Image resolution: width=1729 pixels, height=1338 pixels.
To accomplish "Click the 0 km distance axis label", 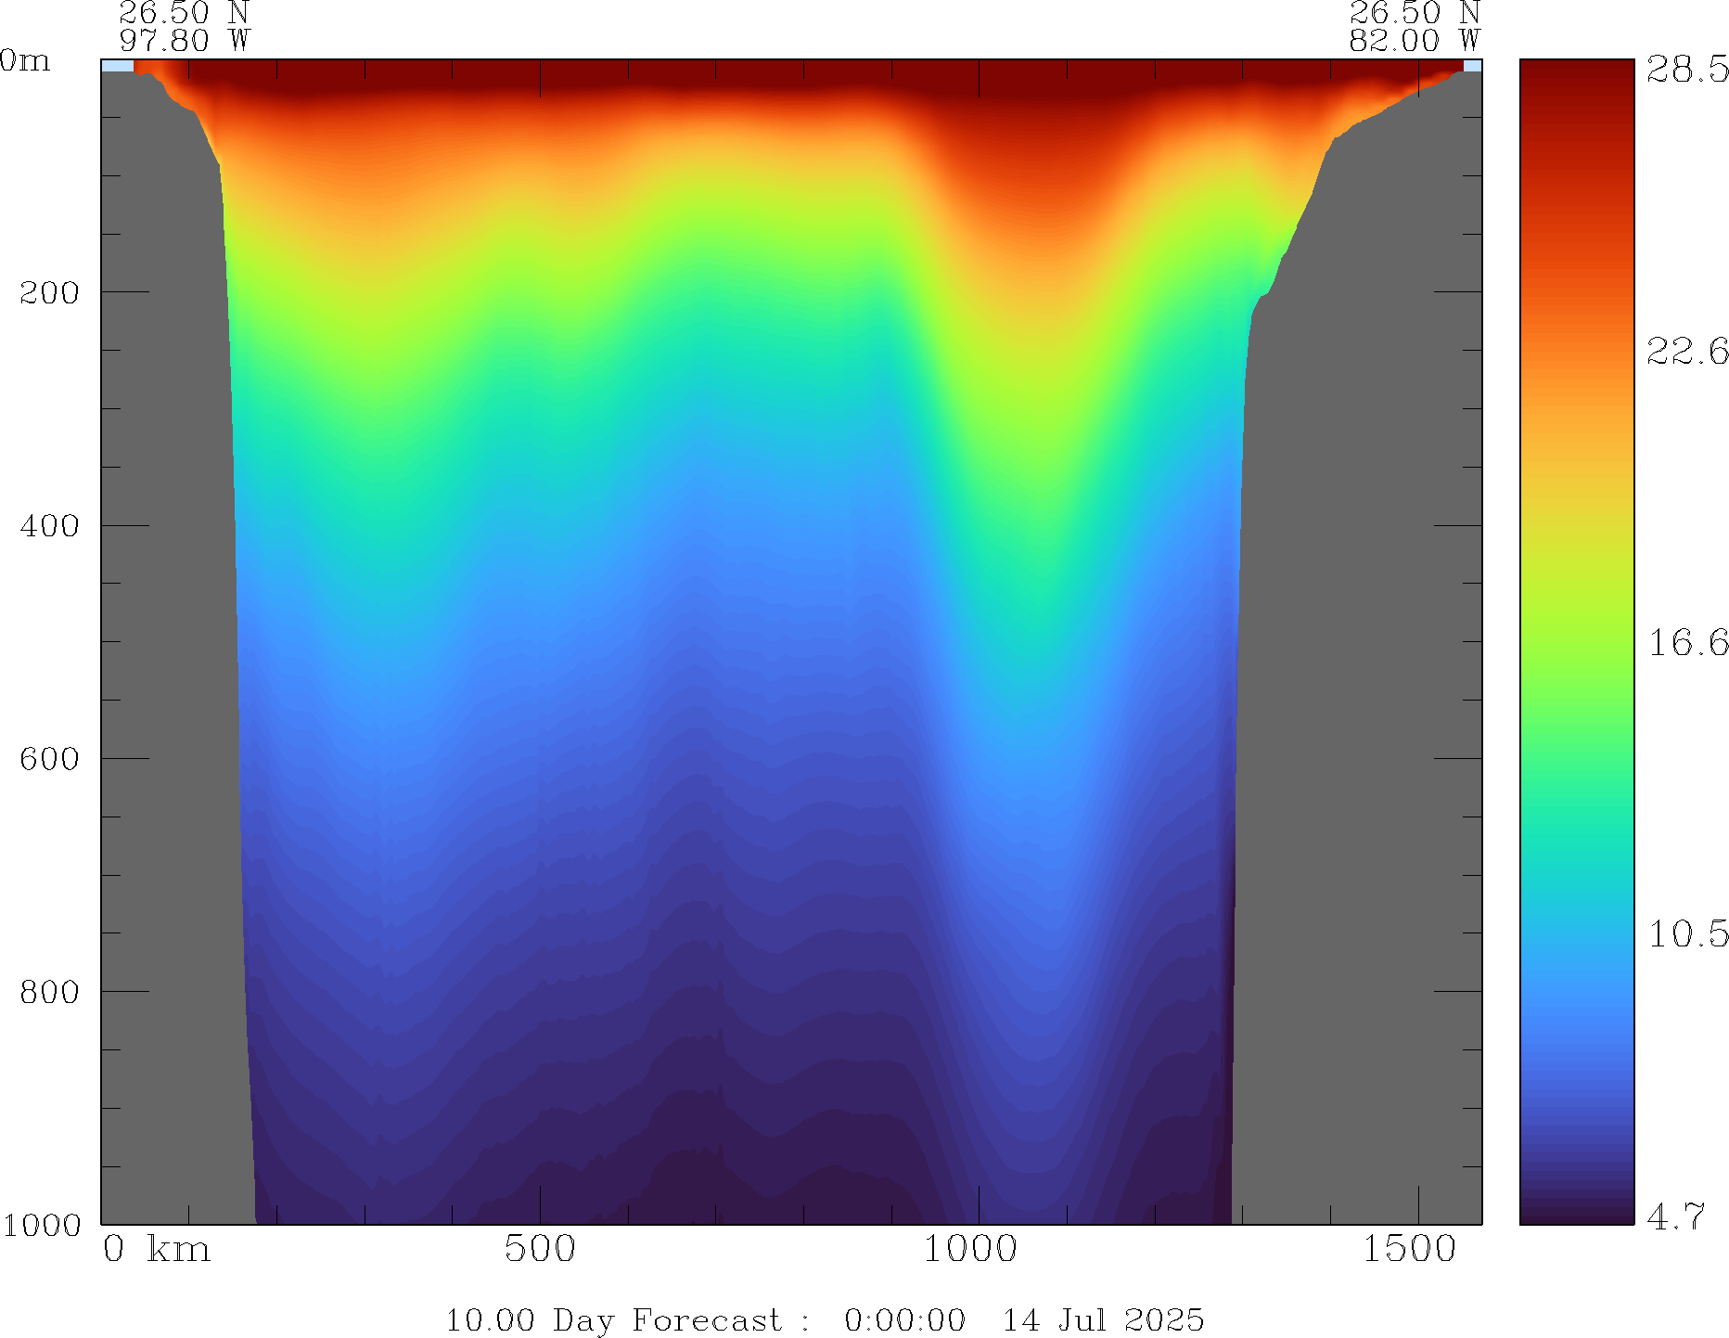I will pos(156,1249).
